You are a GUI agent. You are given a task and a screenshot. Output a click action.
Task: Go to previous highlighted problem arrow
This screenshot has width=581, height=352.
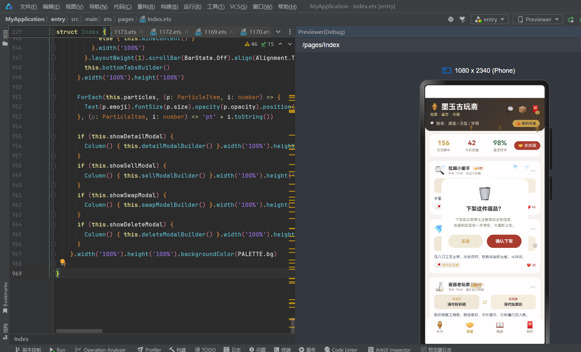[280, 44]
